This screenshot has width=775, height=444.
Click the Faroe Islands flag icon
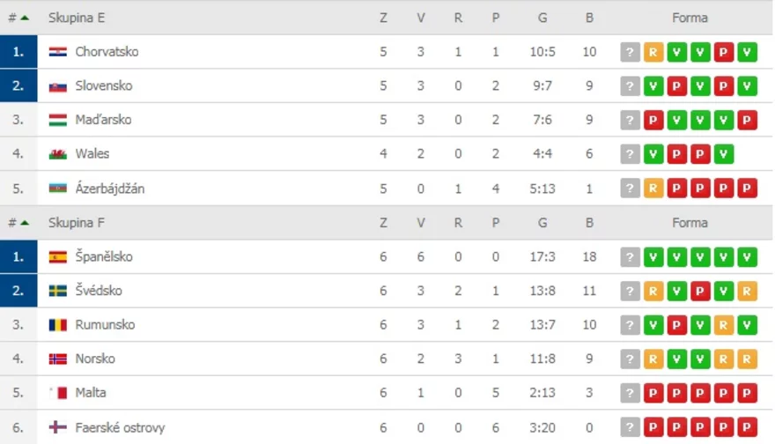[58, 427]
